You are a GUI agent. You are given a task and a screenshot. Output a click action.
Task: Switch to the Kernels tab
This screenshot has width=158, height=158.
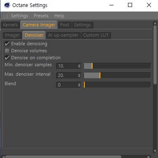pyautogui.click(x=10, y=25)
